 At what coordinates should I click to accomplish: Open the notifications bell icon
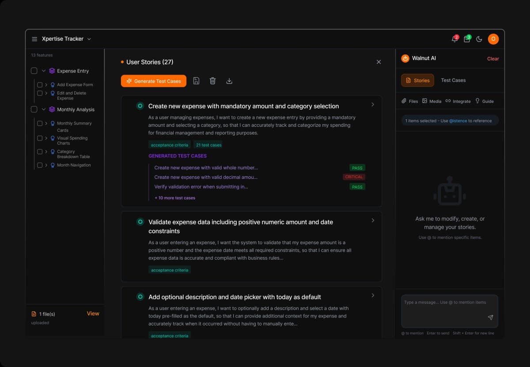454,39
